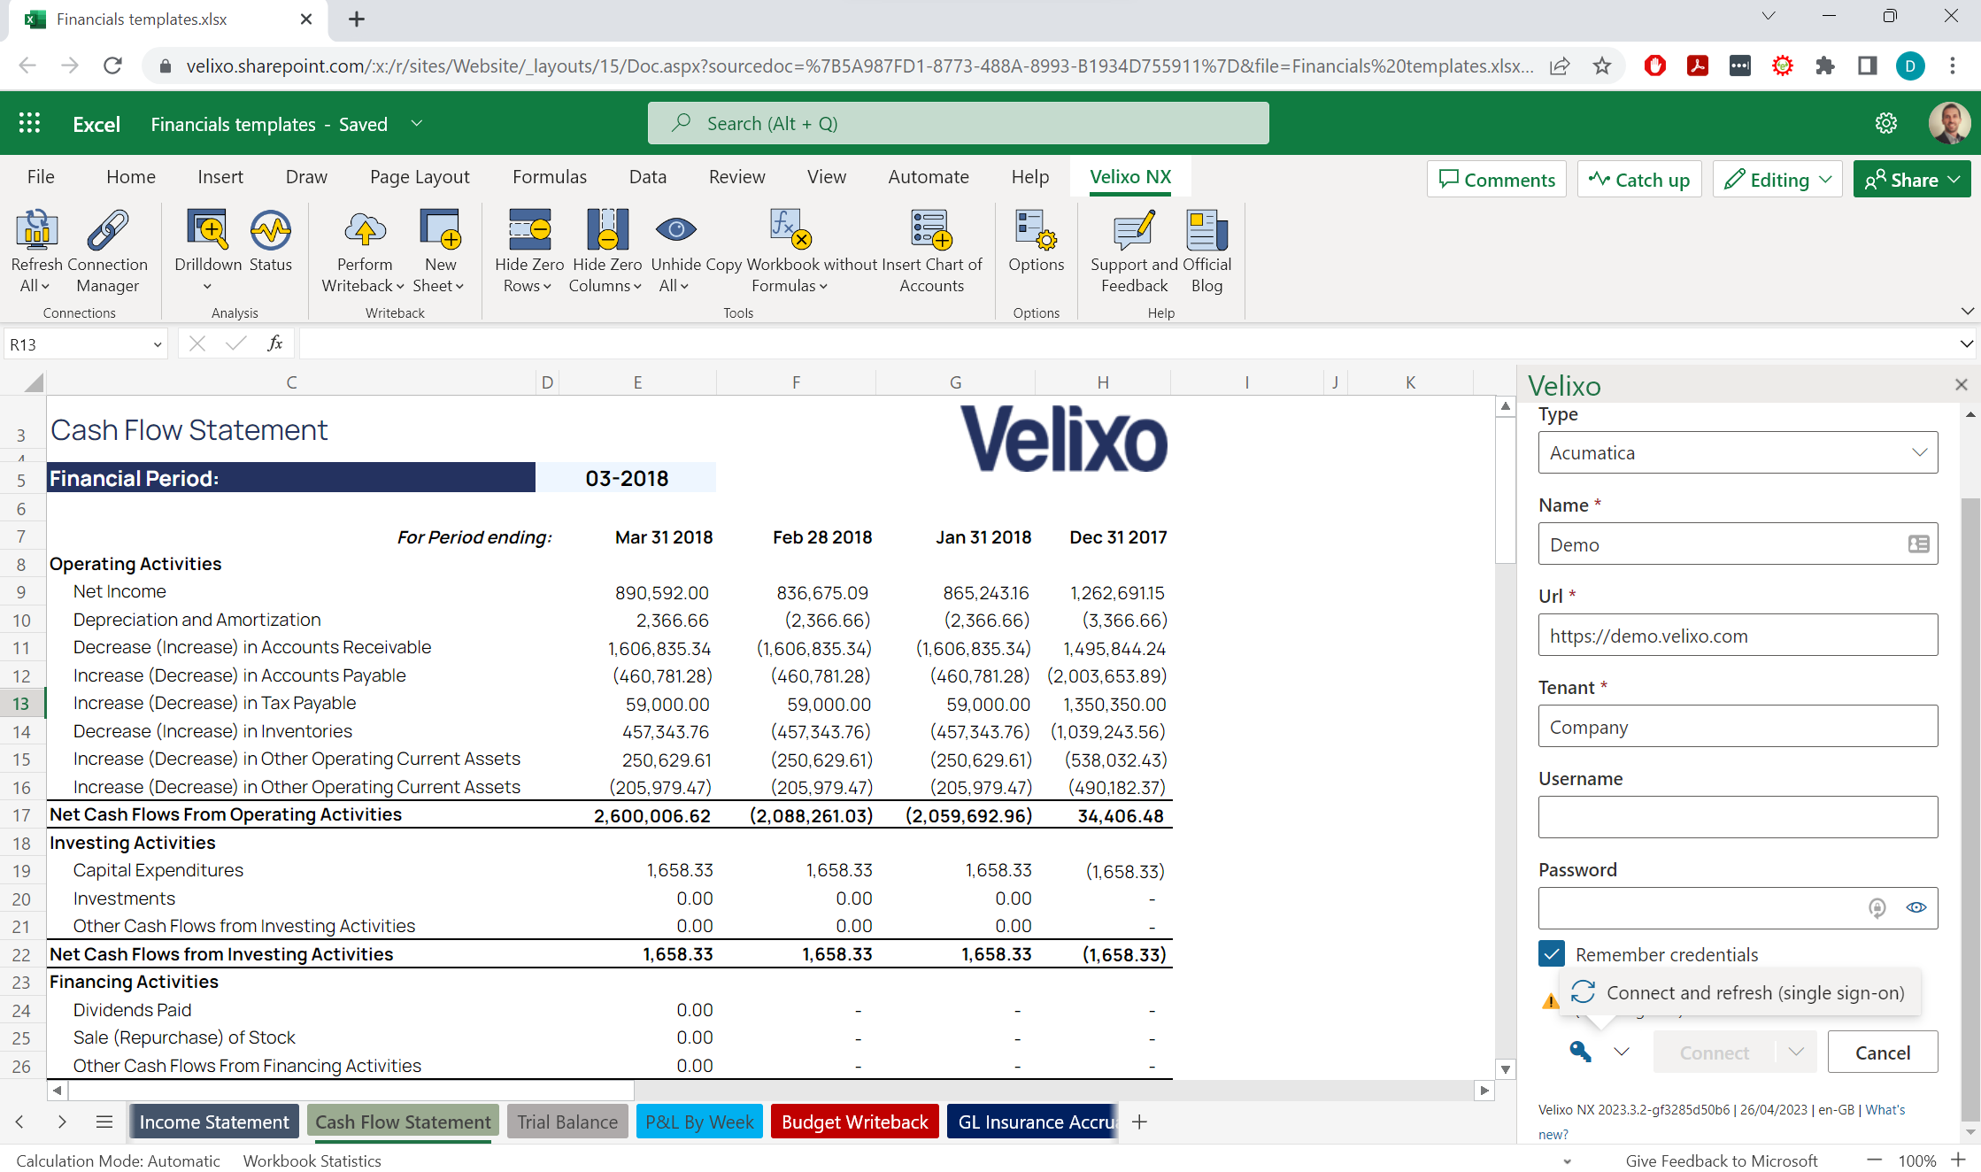The height and width of the screenshot is (1172, 1981).
Task: Bookmark this page with the star icon
Action: tap(1602, 66)
